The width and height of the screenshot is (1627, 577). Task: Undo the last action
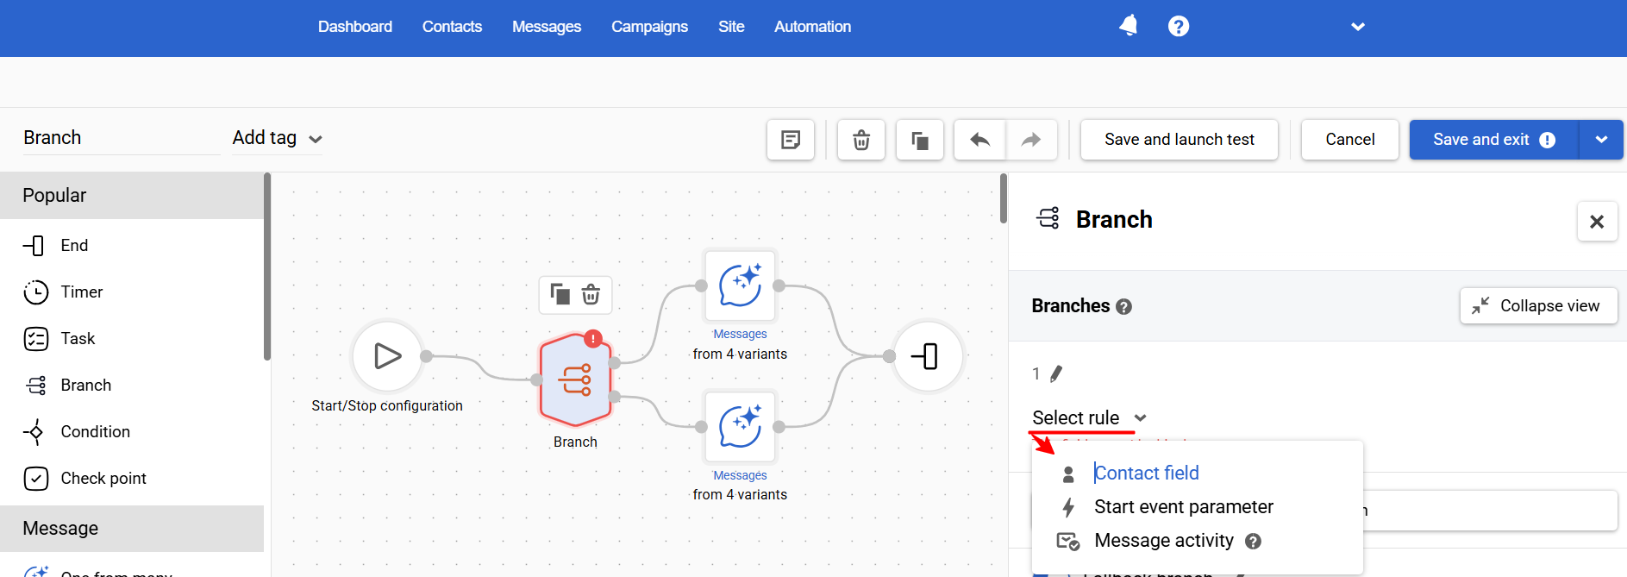[x=979, y=140]
